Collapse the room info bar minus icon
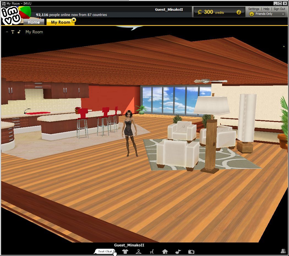 click(x=7, y=32)
